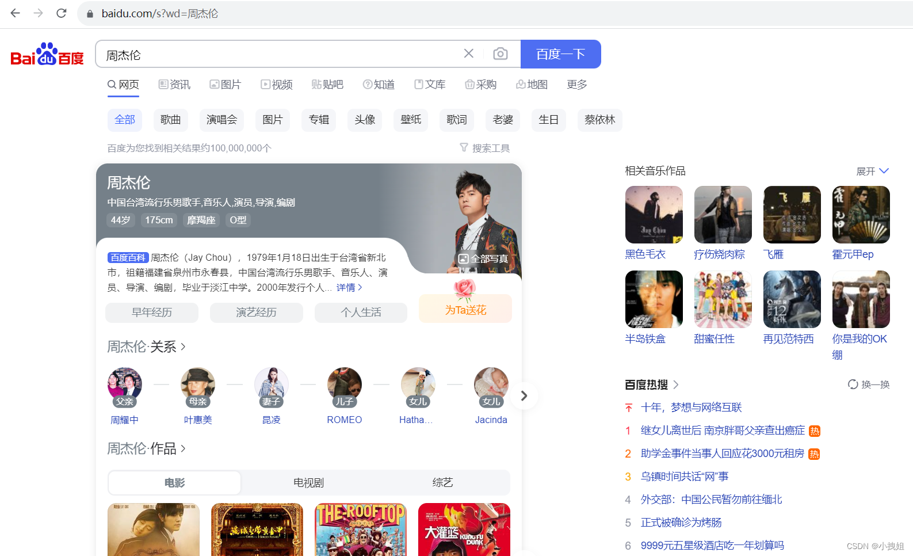This screenshot has height=556, width=913.
Task: Open 周杰伦·作品 section chevron
Action: tap(183, 448)
